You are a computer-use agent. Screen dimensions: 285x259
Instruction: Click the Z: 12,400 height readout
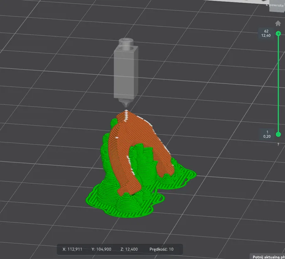pyautogui.click(x=129, y=249)
